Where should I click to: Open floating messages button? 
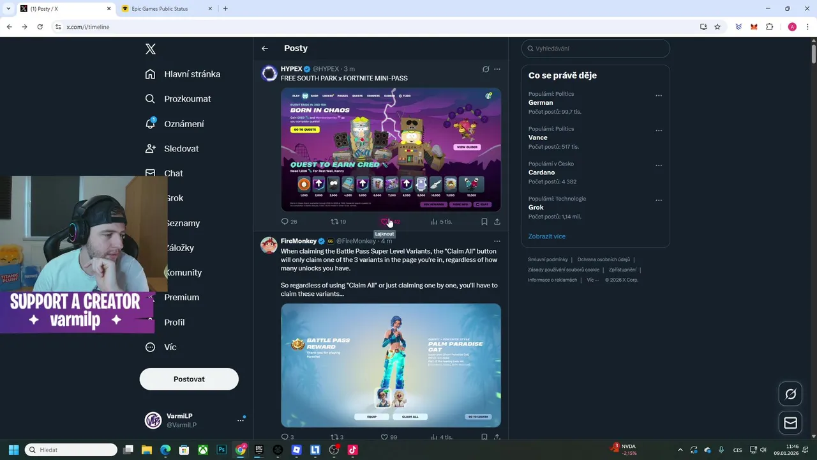(790, 423)
